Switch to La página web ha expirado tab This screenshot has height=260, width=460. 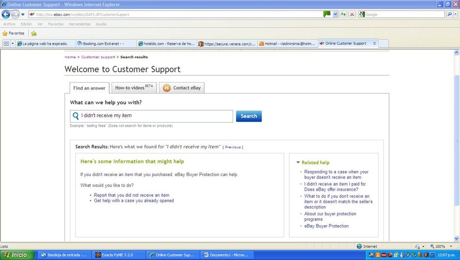pyautogui.click(x=46, y=44)
